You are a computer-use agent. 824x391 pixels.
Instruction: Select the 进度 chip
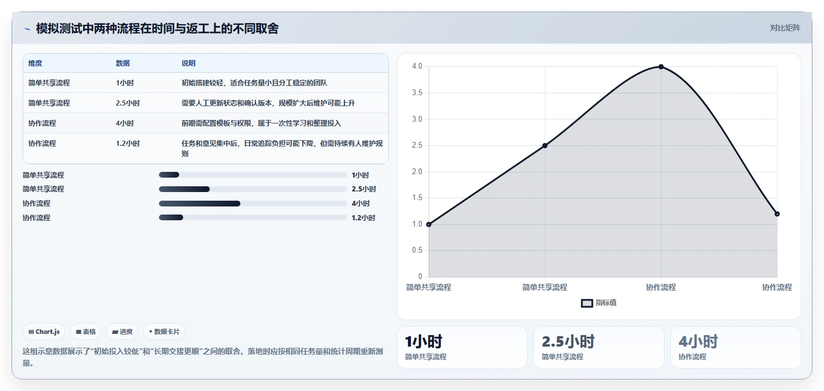[122, 332]
